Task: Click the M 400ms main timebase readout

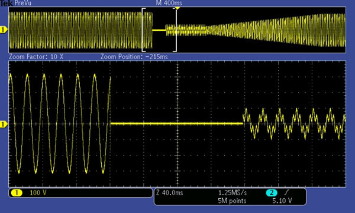Action: (169, 3)
